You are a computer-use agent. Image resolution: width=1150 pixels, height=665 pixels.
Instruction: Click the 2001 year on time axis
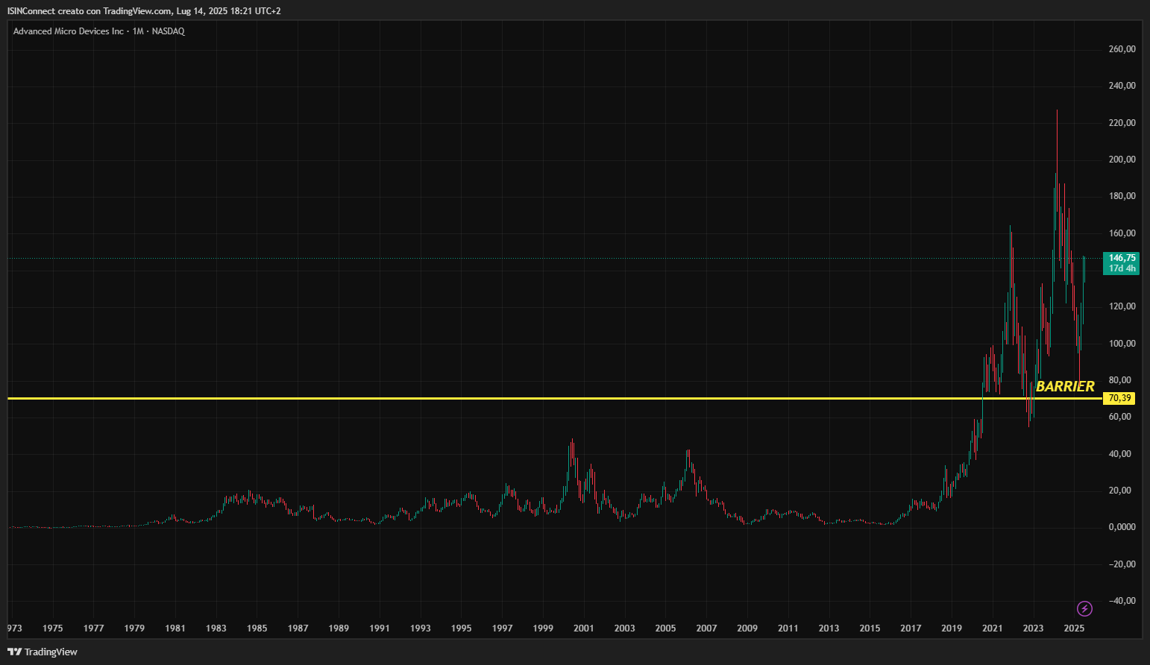point(584,628)
